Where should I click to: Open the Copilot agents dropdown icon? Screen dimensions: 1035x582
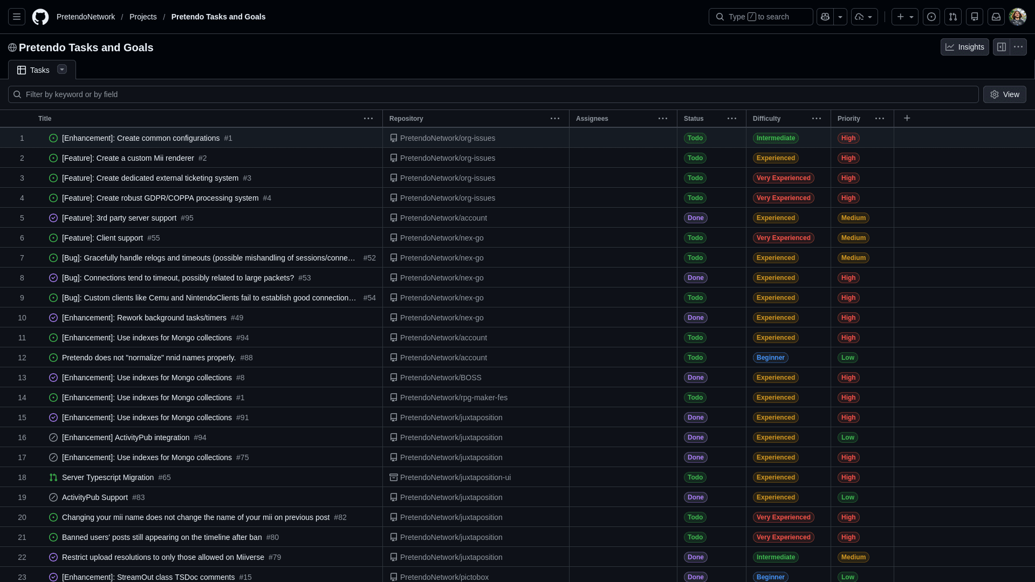(865, 17)
